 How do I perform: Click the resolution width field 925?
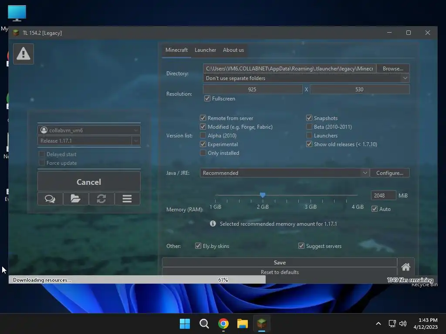253,89
